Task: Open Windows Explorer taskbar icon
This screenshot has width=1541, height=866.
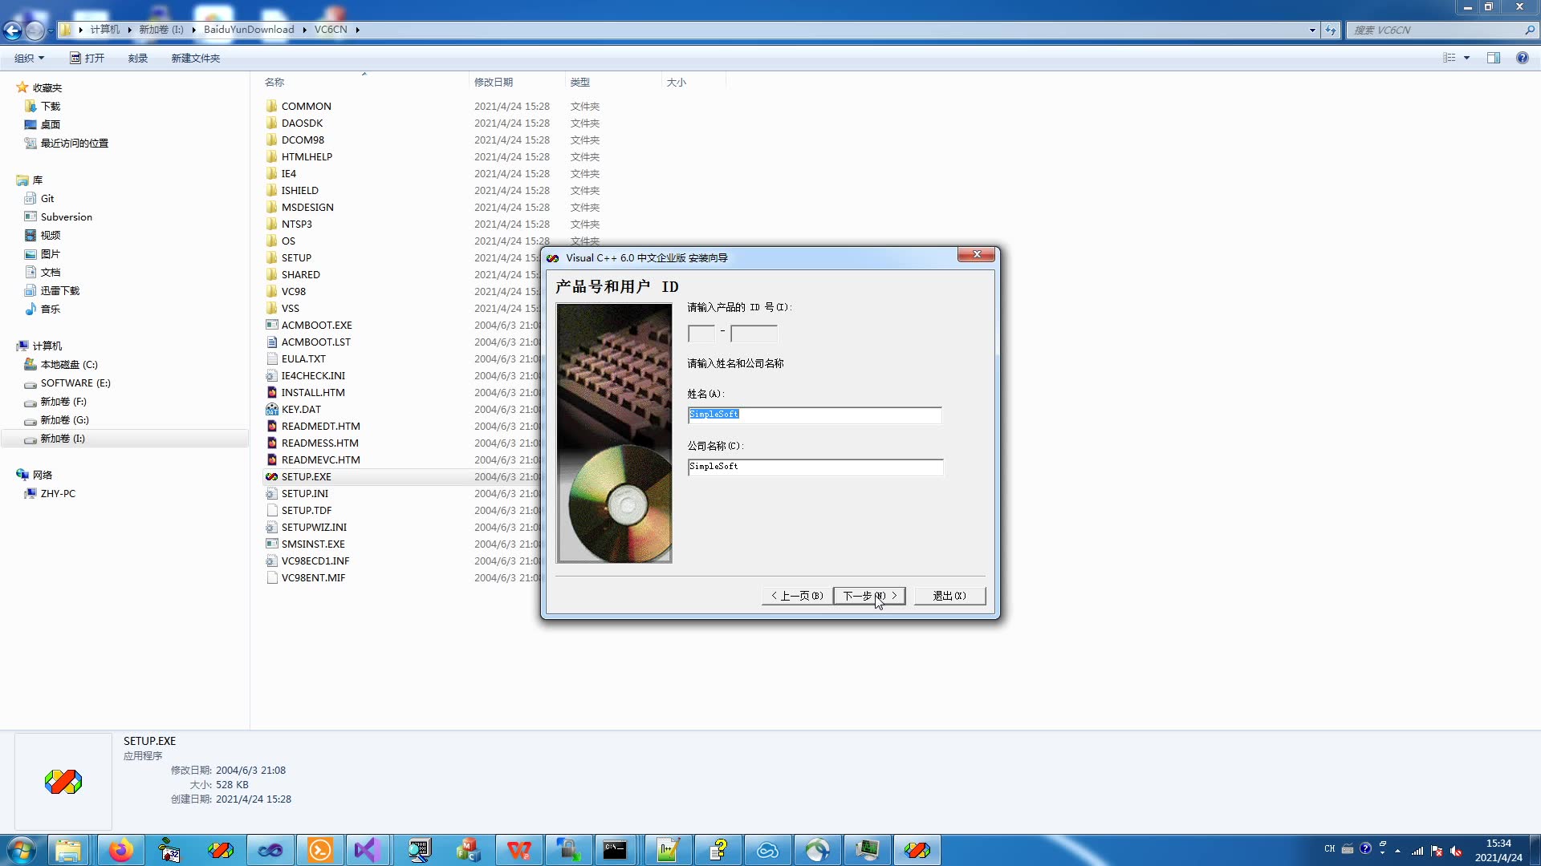Action: pyautogui.click(x=69, y=850)
